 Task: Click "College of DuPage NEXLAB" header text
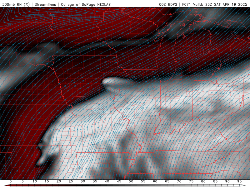86,4
